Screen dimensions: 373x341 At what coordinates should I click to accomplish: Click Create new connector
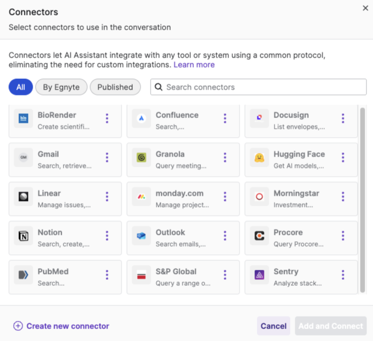point(61,326)
